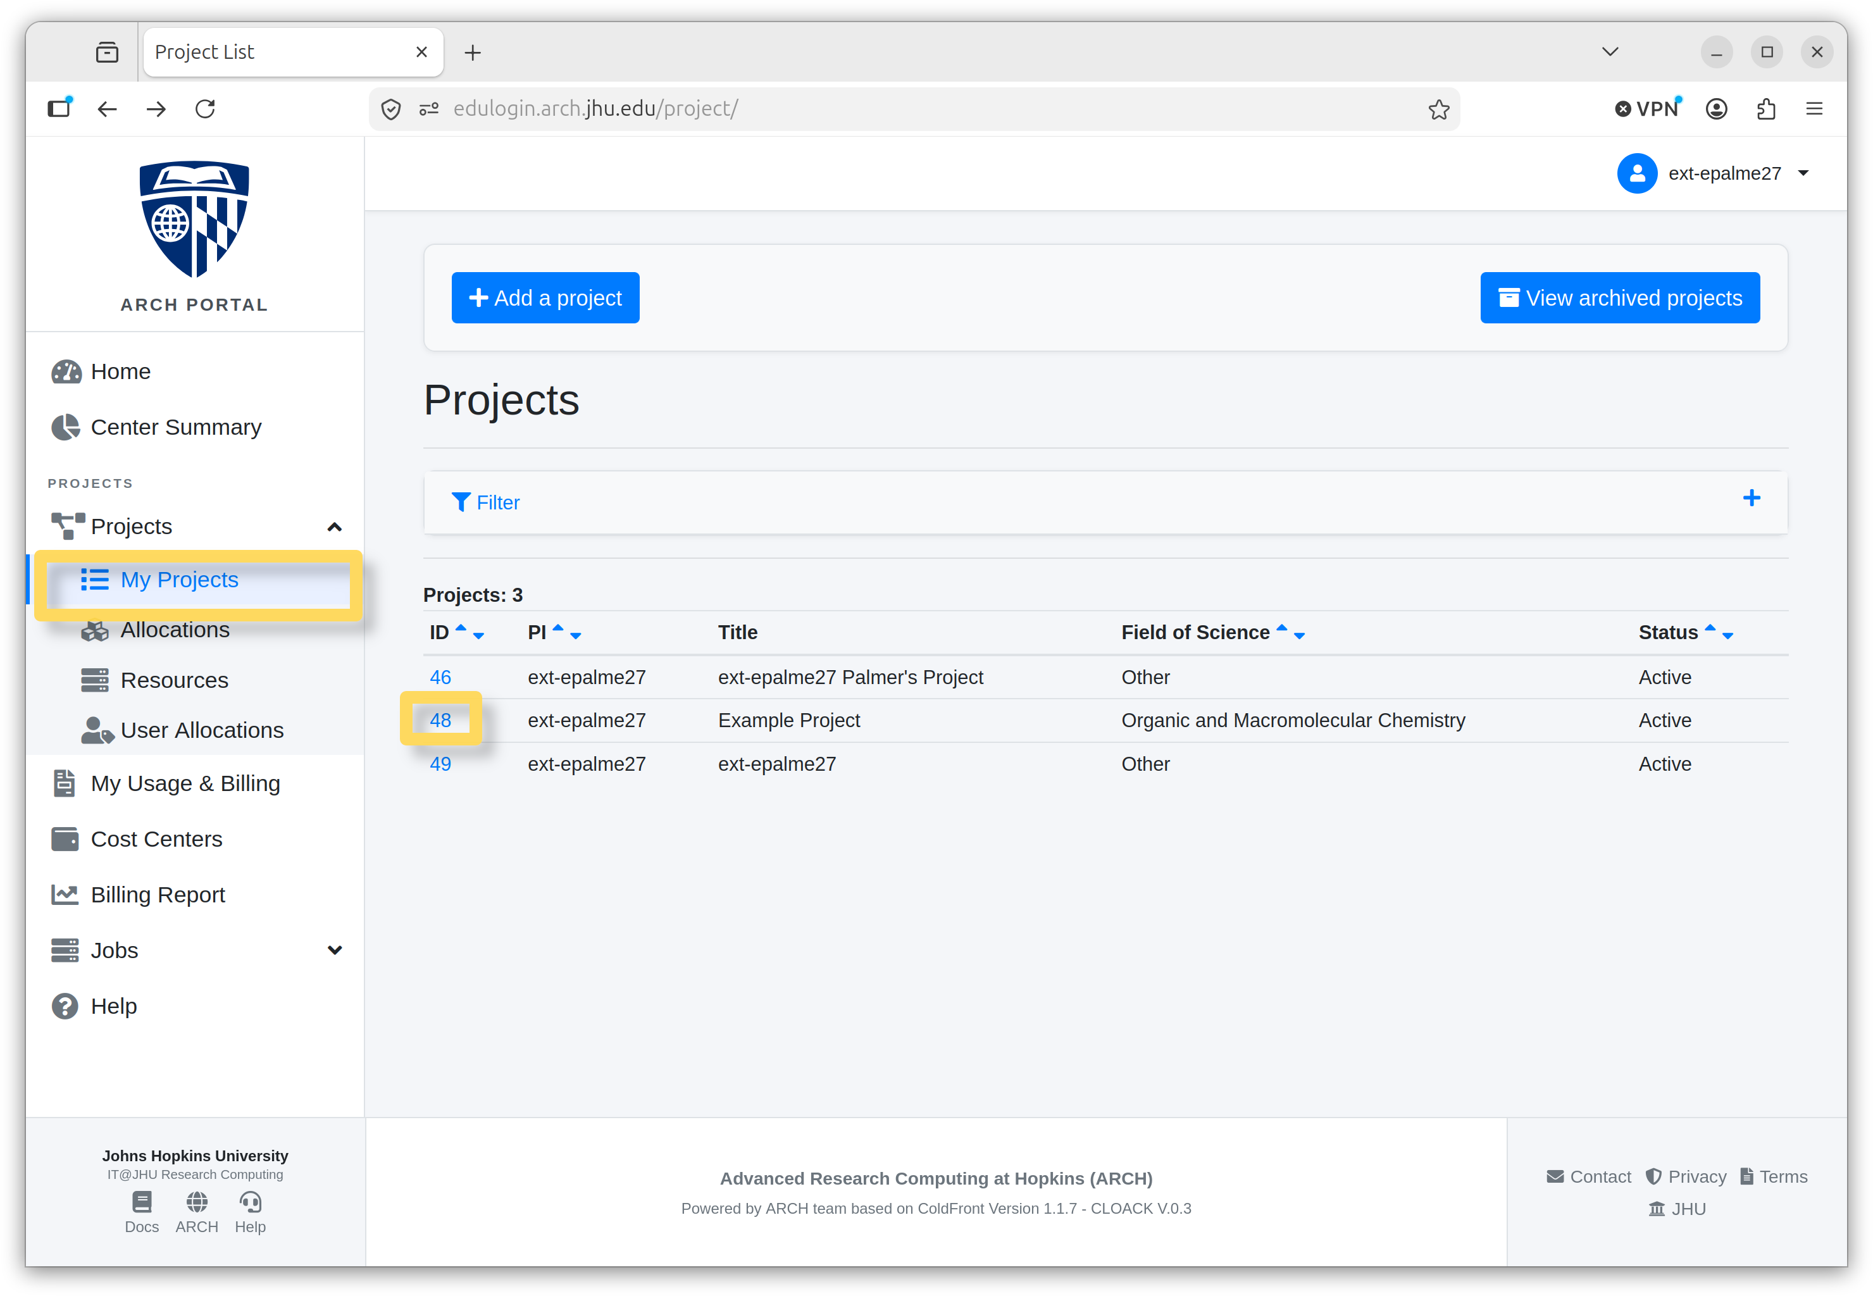Open browser hamburger menu

pyautogui.click(x=1814, y=109)
